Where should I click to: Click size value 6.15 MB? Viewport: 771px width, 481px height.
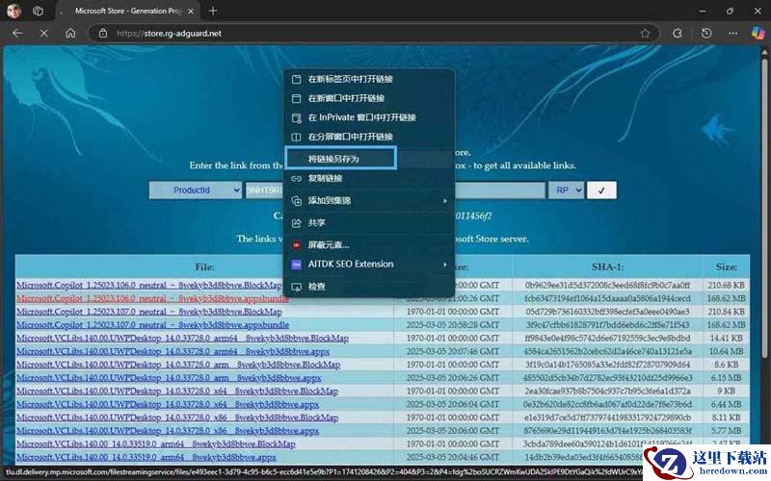[x=727, y=378]
